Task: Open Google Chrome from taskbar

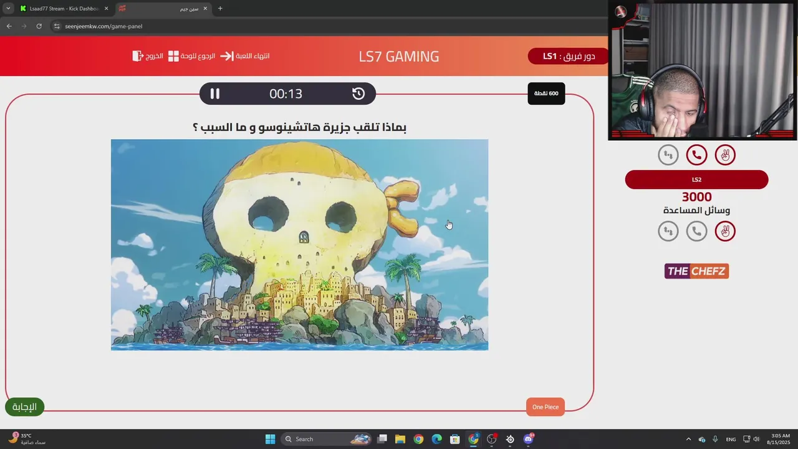Action: (x=418, y=439)
